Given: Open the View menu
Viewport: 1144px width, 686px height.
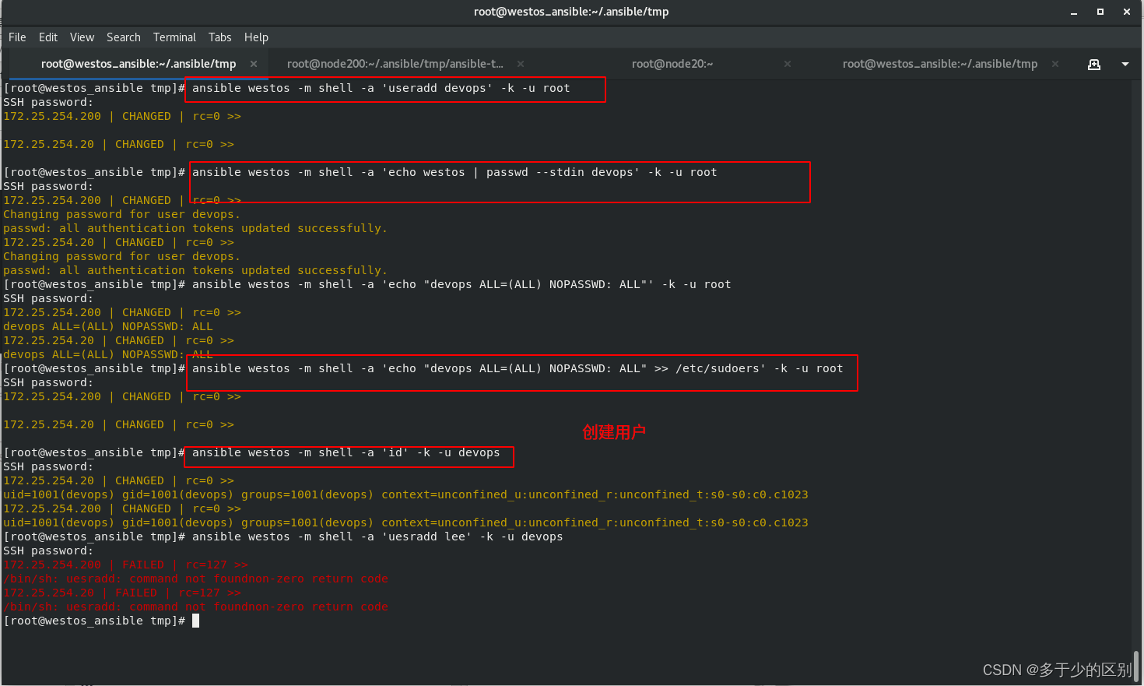Looking at the screenshot, I should click(82, 37).
